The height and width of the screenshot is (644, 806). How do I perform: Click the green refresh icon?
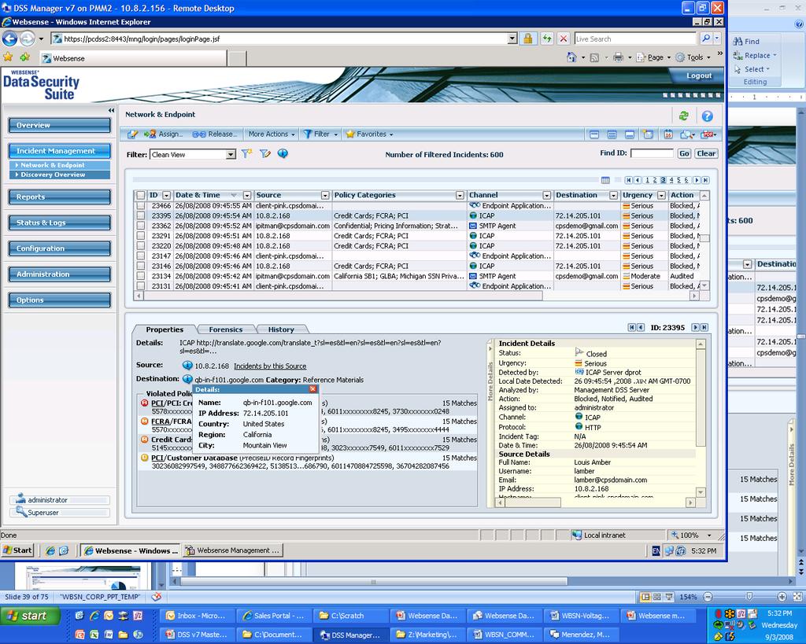[683, 116]
